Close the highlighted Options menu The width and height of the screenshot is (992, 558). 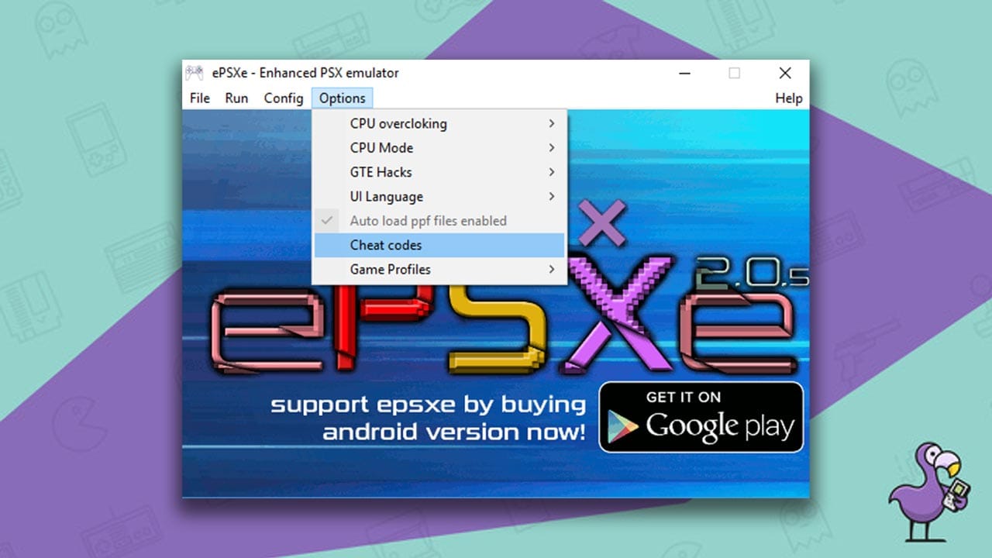point(343,98)
